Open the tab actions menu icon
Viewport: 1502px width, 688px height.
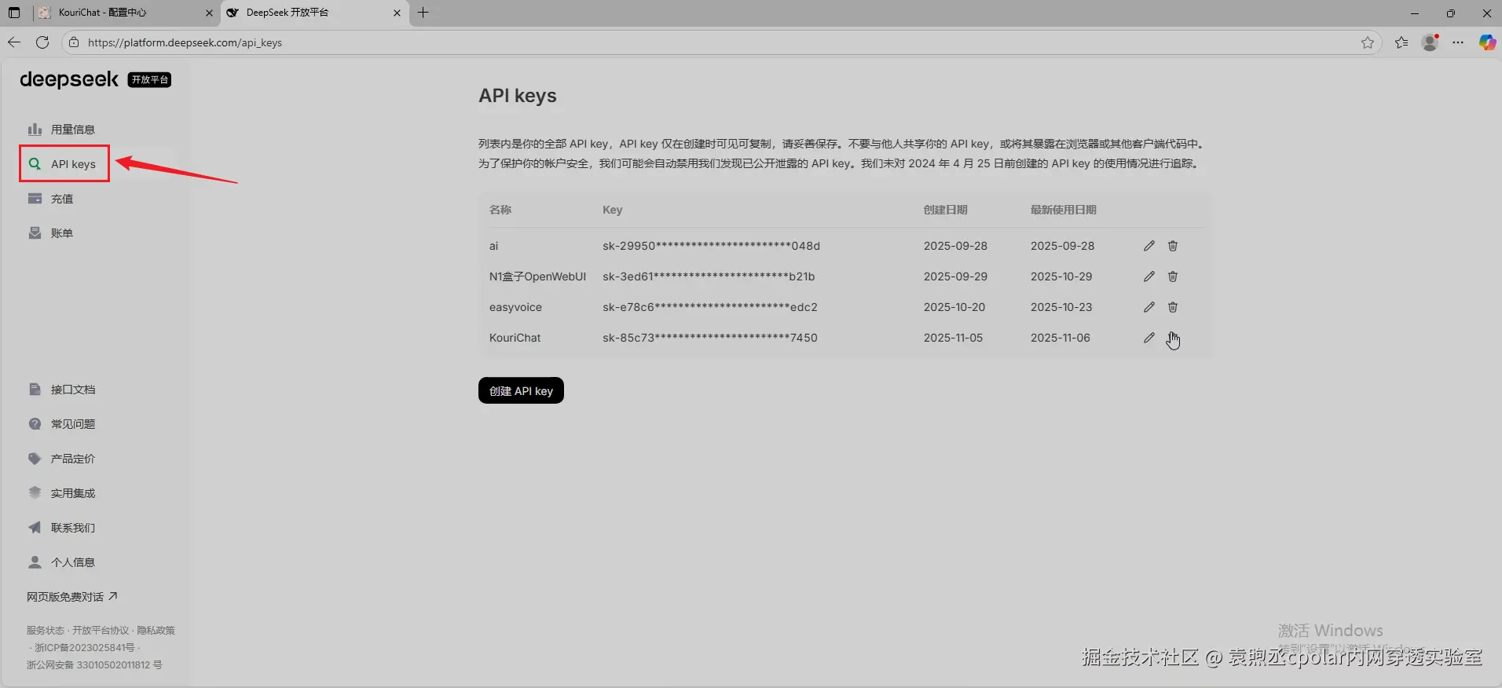coord(14,13)
